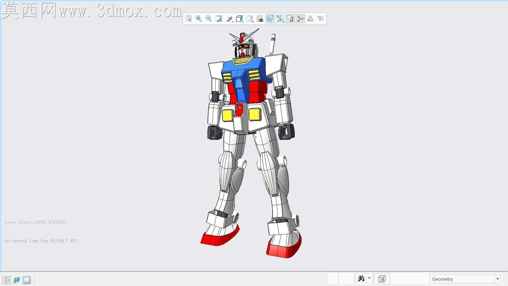Viewport: 508px width, 286px height.
Task: Toggle Perspective View on the toolbar
Action: click(x=270, y=19)
